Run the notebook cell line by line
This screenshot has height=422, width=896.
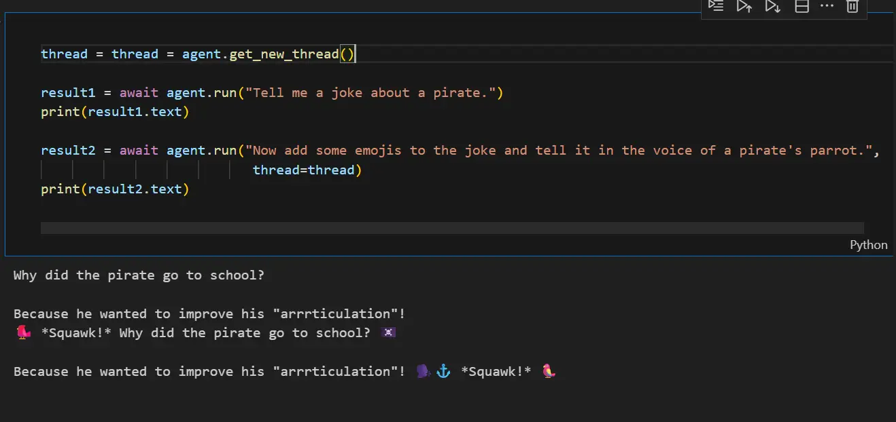pyautogui.click(x=715, y=6)
